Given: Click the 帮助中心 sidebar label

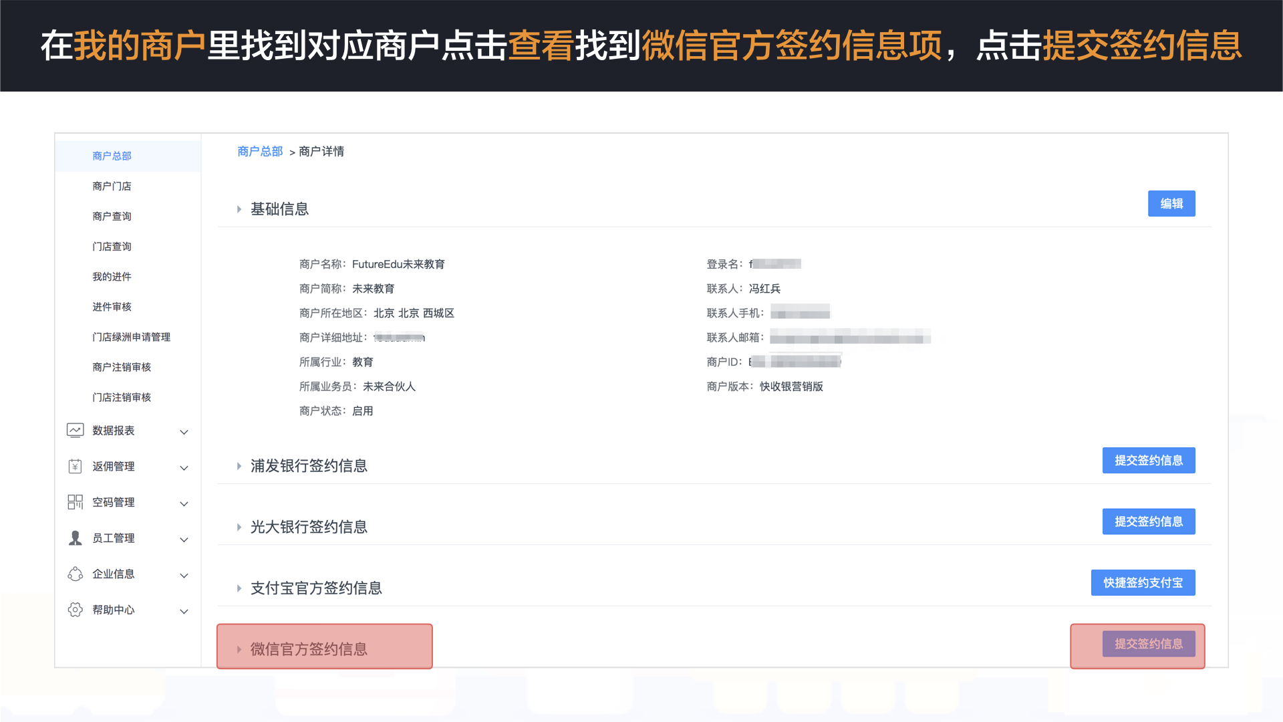Looking at the screenshot, I should 114,610.
